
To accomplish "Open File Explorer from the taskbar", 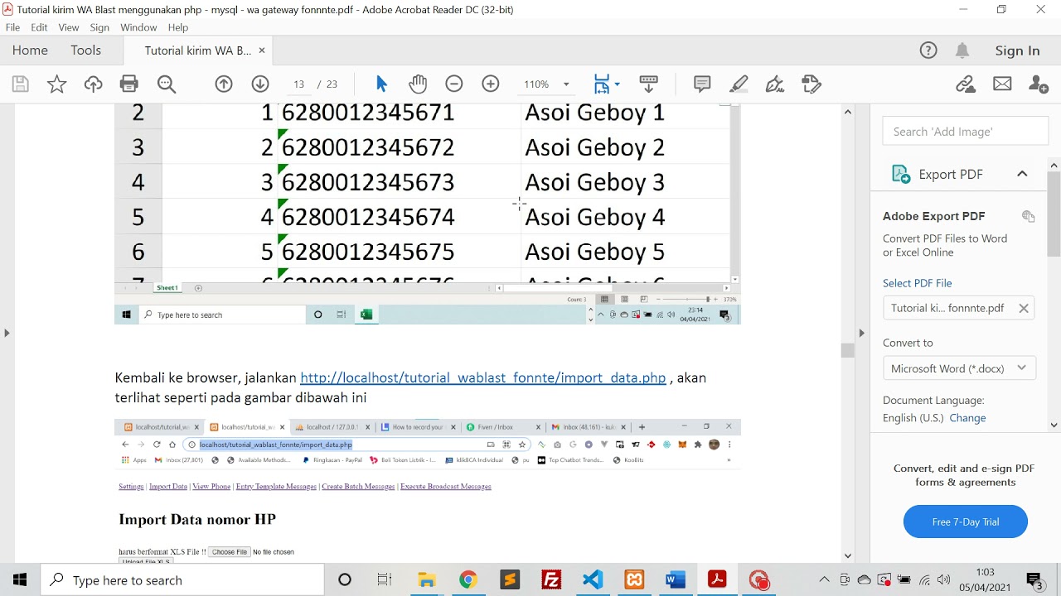I will (x=426, y=580).
